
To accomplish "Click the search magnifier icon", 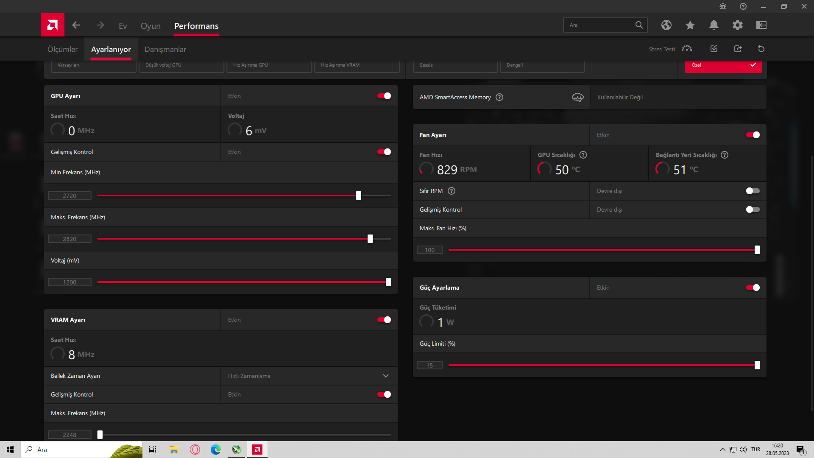I will tap(639, 25).
